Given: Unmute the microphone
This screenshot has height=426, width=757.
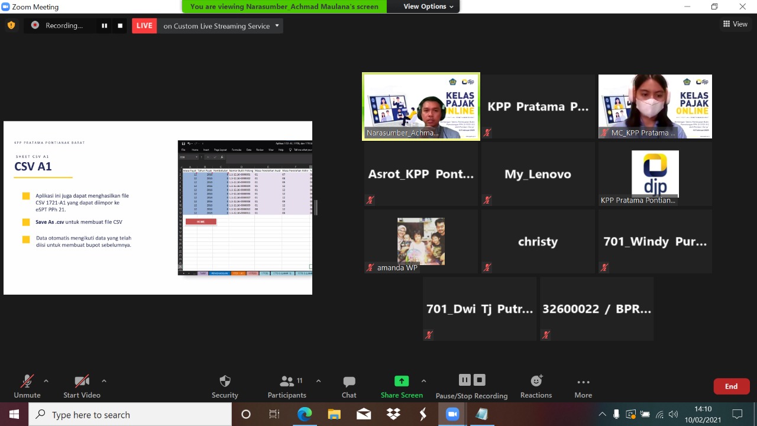Looking at the screenshot, I should pyautogui.click(x=27, y=381).
